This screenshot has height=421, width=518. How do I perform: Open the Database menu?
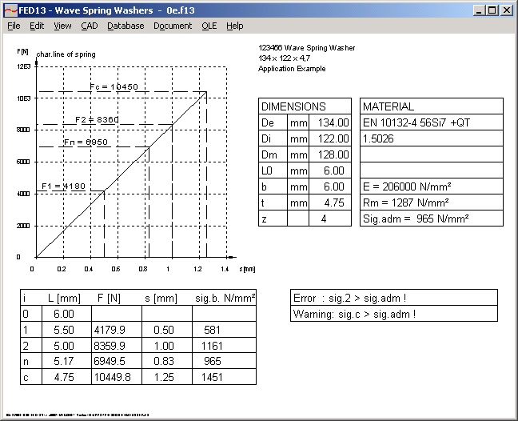[x=126, y=26]
